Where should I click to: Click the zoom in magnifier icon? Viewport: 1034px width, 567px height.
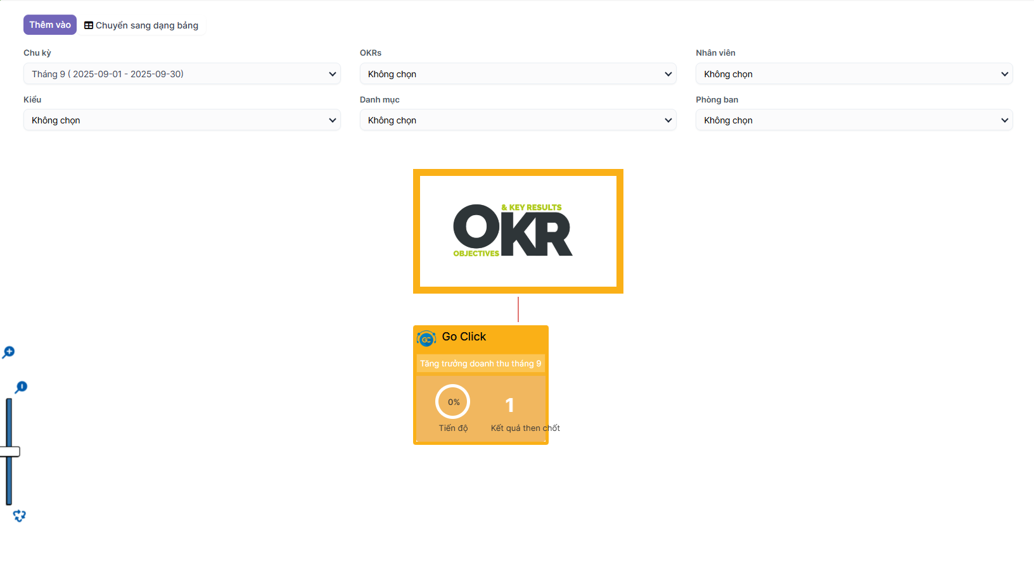click(9, 352)
